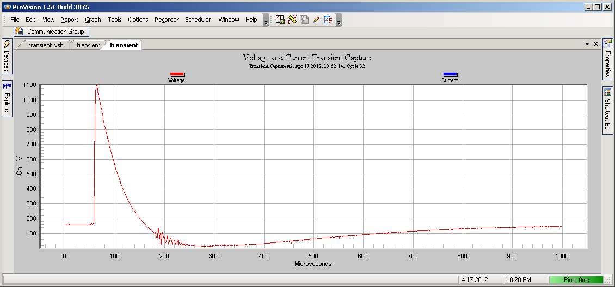Screen dimensions: 615x287
Task: Open the Explorer side panel label
Action: [x=7, y=103]
